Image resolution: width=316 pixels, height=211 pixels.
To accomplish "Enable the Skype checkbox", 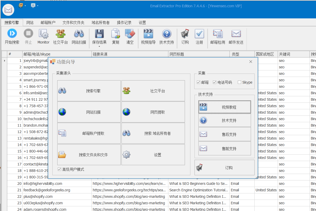I will pos(239,82).
